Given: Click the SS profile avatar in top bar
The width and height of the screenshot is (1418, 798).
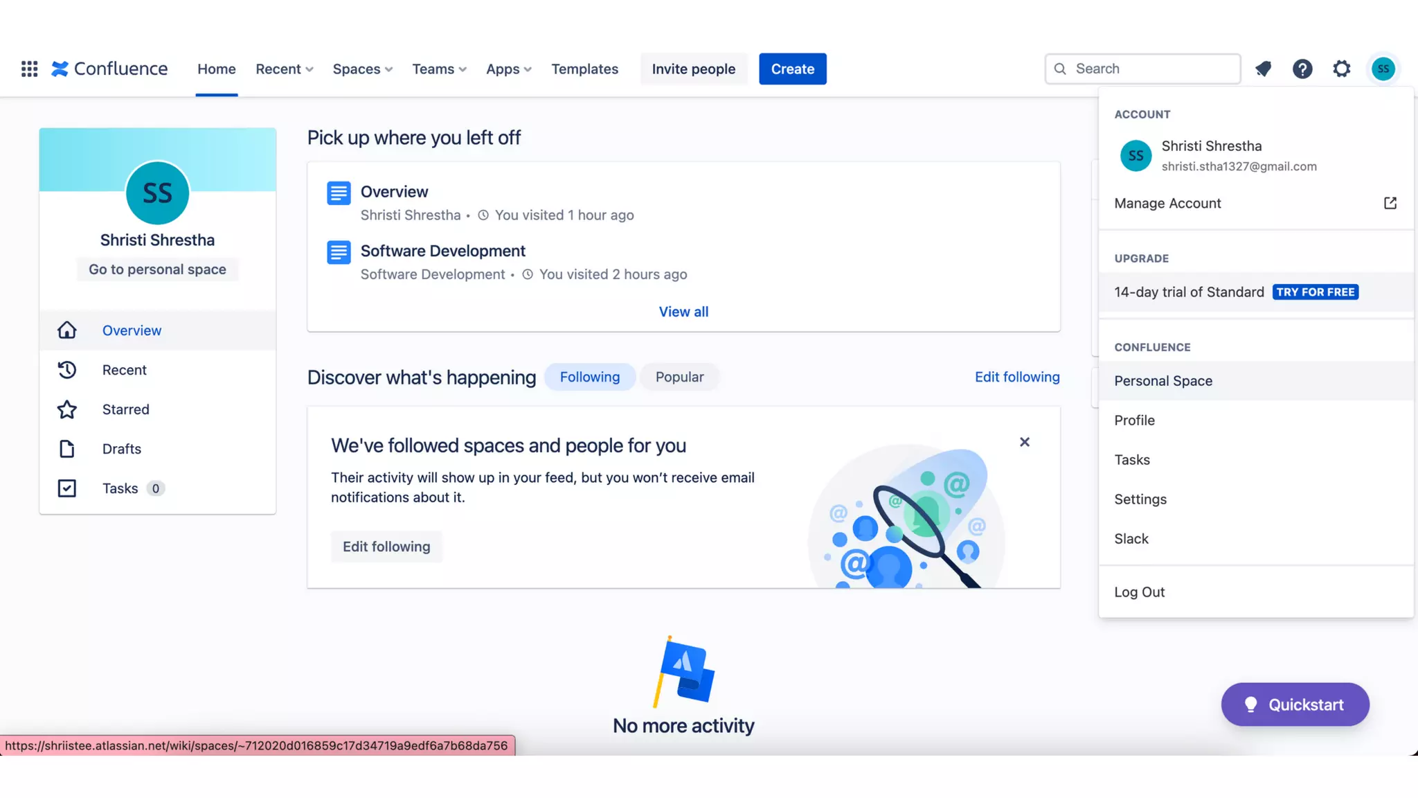Looking at the screenshot, I should tap(1383, 69).
